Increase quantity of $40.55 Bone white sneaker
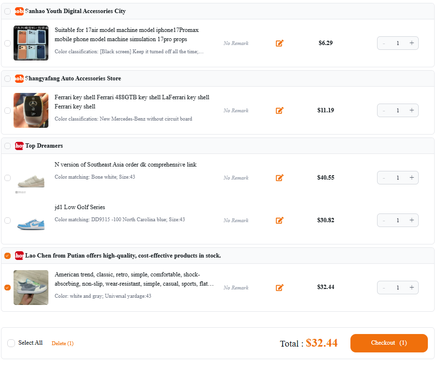The height and width of the screenshot is (365, 439). point(411,178)
